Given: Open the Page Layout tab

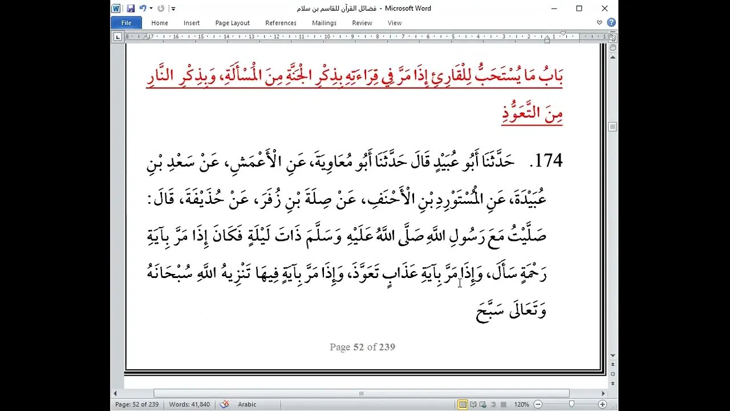Looking at the screenshot, I should (x=232, y=23).
